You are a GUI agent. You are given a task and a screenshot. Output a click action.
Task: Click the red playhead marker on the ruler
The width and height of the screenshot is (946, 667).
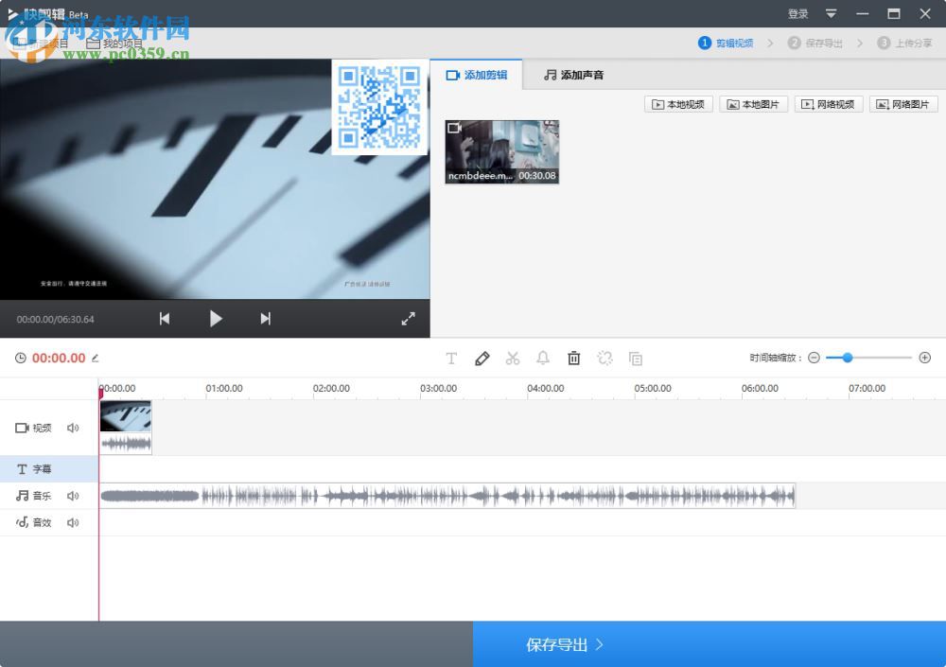point(100,393)
